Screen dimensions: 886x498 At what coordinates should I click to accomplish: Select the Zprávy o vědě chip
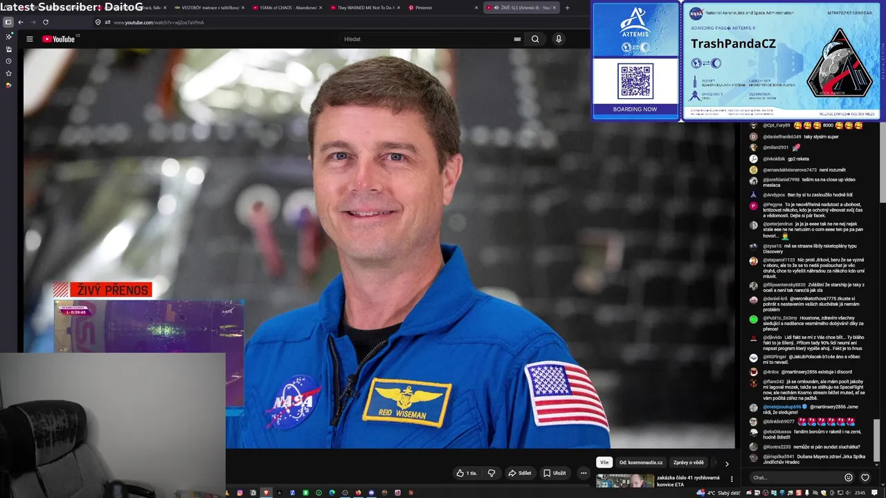[689, 463]
